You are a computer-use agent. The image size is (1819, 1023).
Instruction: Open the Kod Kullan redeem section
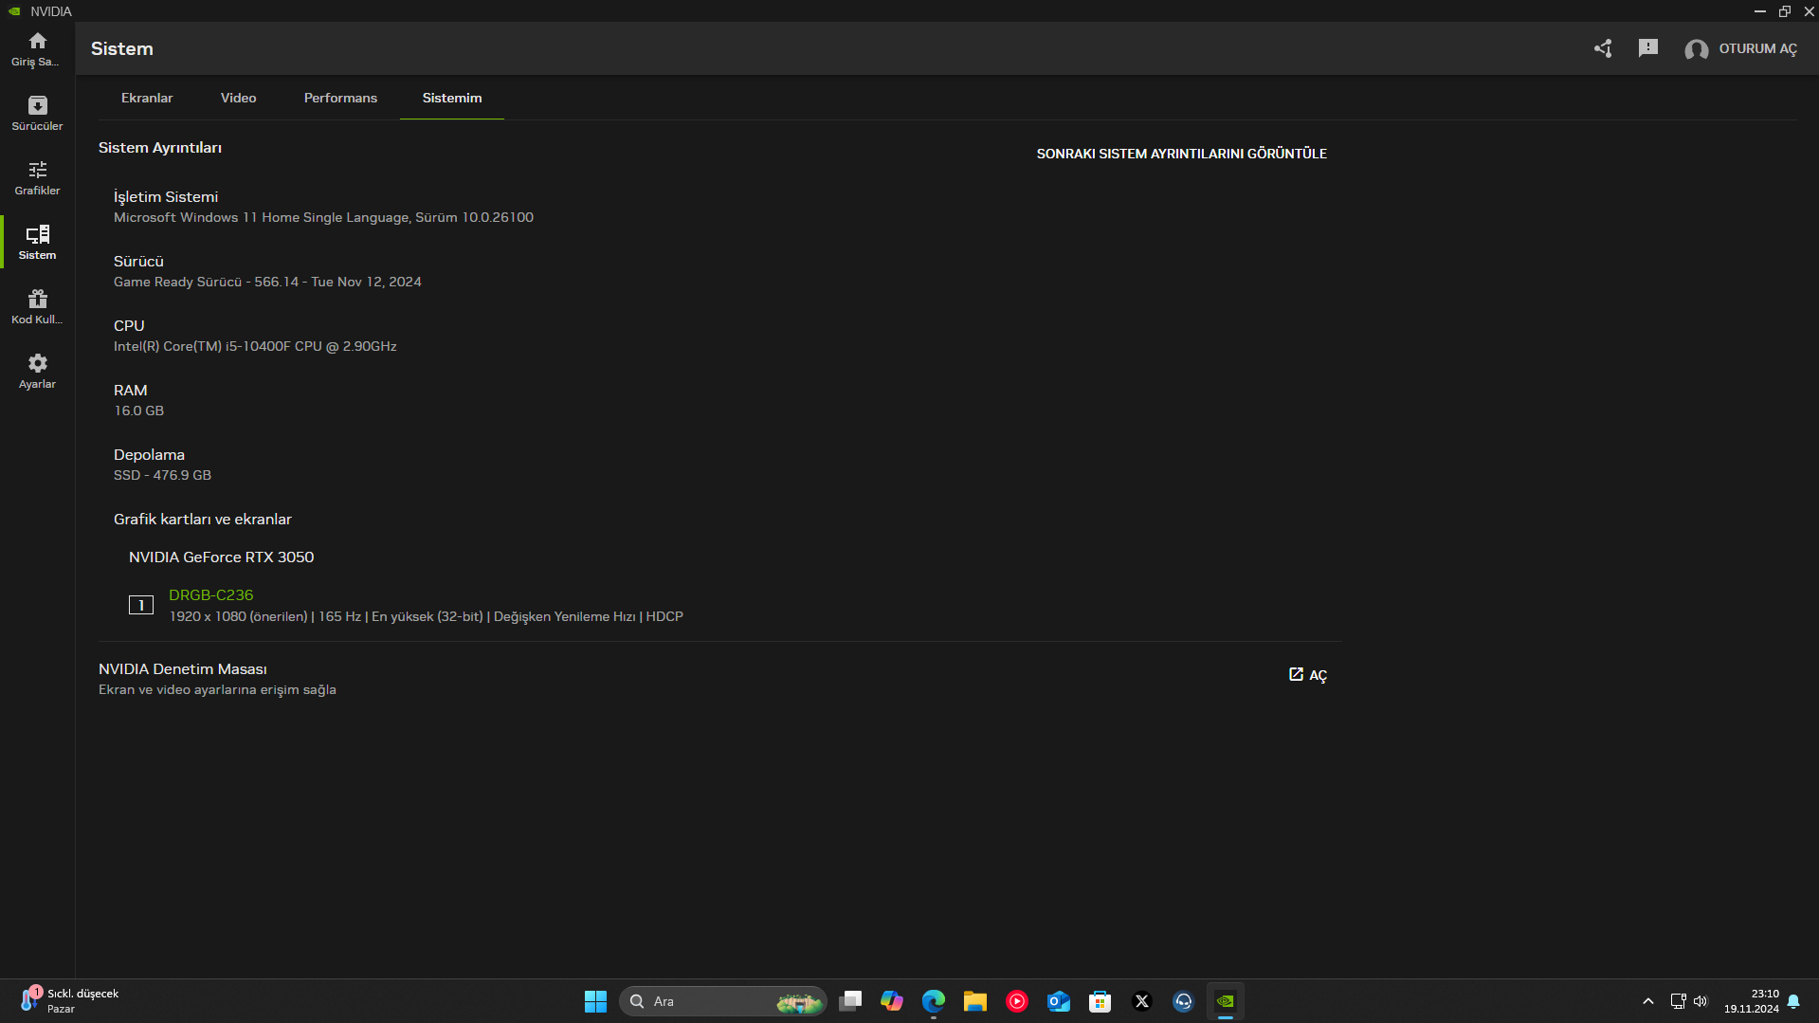pyautogui.click(x=37, y=307)
